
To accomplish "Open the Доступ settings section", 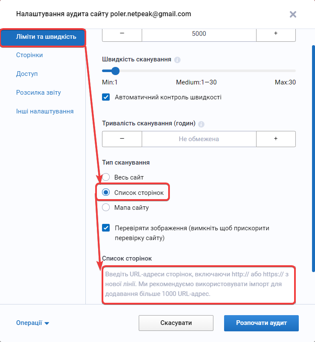I will click(x=27, y=74).
